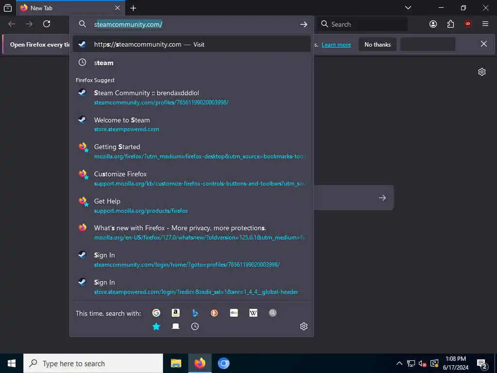Image resolution: width=497 pixels, height=373 pixels.
Task: Search only in open Tabs icon
Action: (176, 326)
